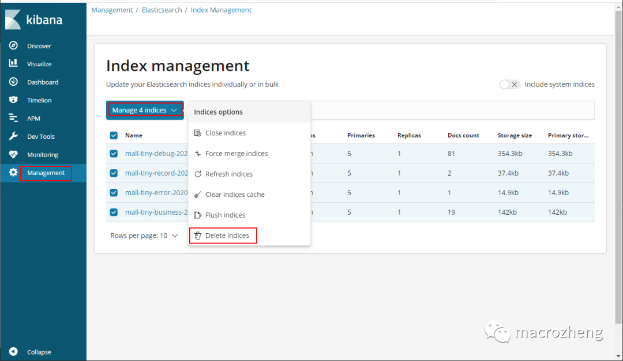Uncheck mall-tiny-error index checkbox
This screenshot has width=623, height=361.
click(114, 192)
